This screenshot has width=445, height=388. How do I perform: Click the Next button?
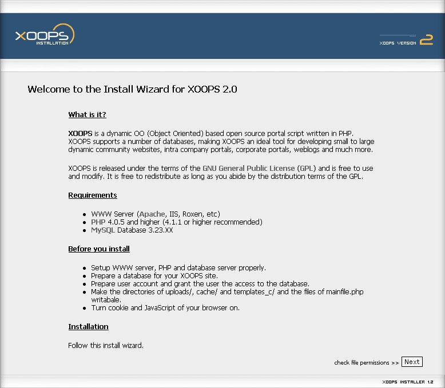[412, 362]
